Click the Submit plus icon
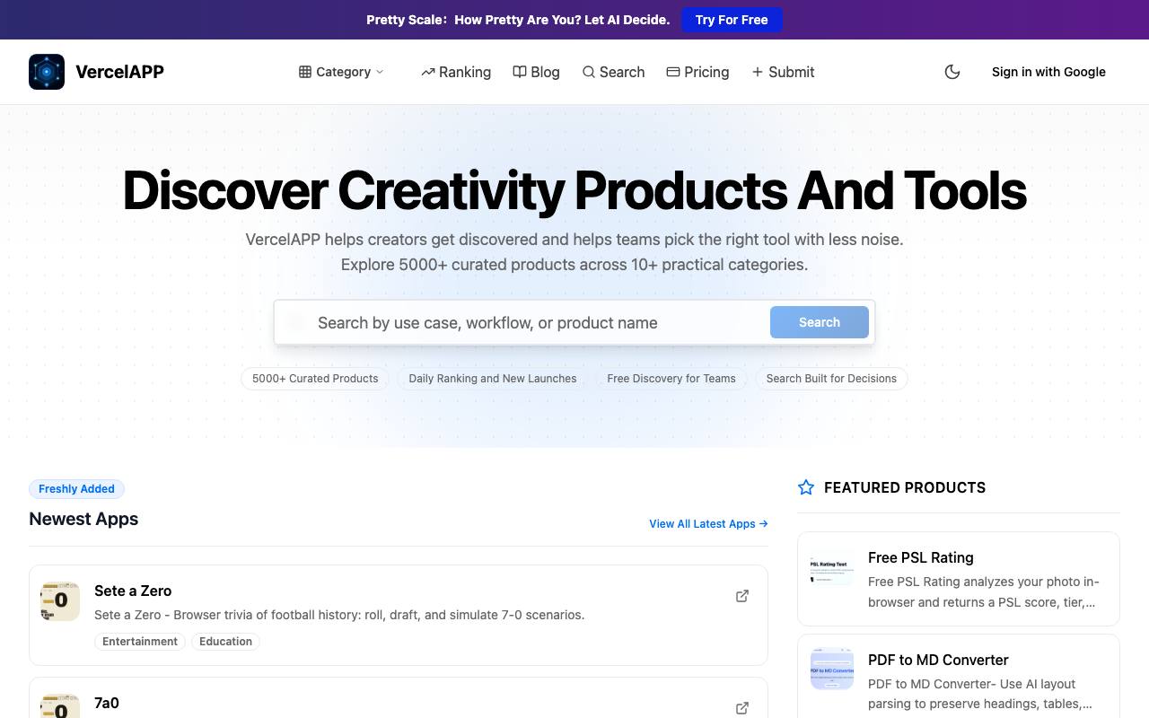The height and width of the screenshot is (718, 1149). (758, 72)
